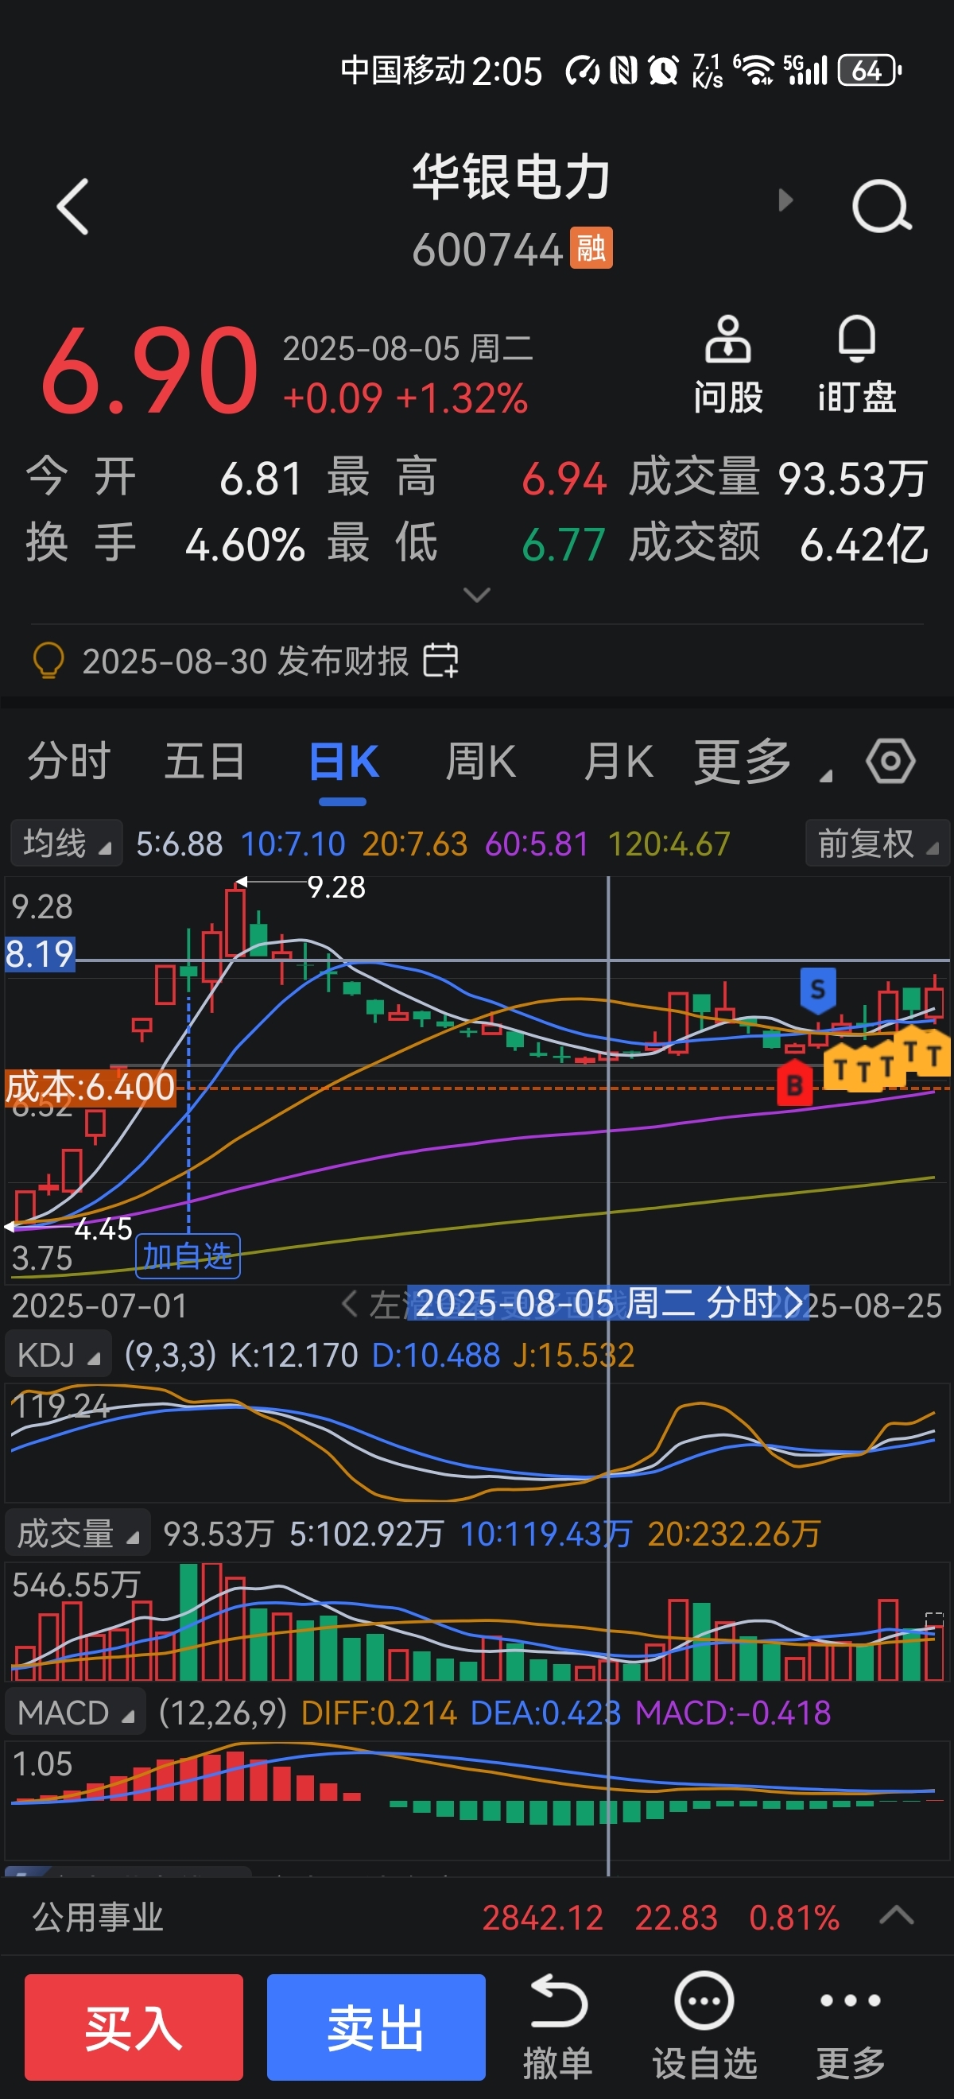This screenshot has width=954, height=2099.
Task: Open 更多 period dropdown
Action: click(x=763, y=762)
